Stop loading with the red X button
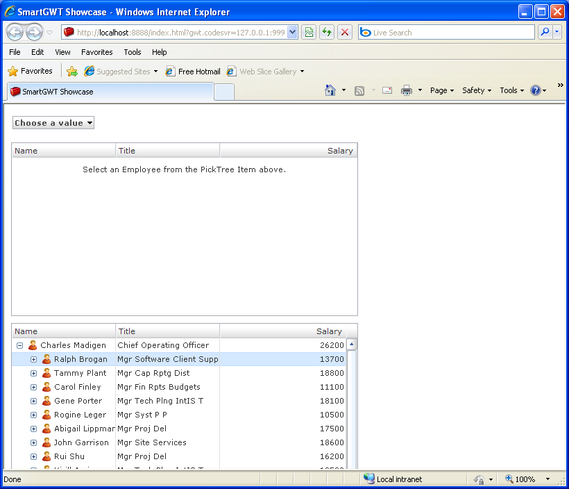The height and width of the screenshot is (489, 569). coord(345,33)
